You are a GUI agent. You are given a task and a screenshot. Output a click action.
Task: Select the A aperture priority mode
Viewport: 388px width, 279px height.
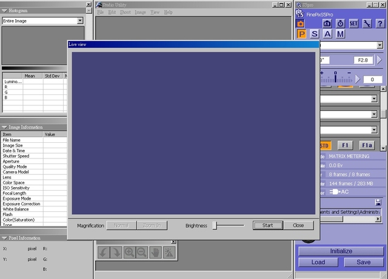click(x=327, y=34)
